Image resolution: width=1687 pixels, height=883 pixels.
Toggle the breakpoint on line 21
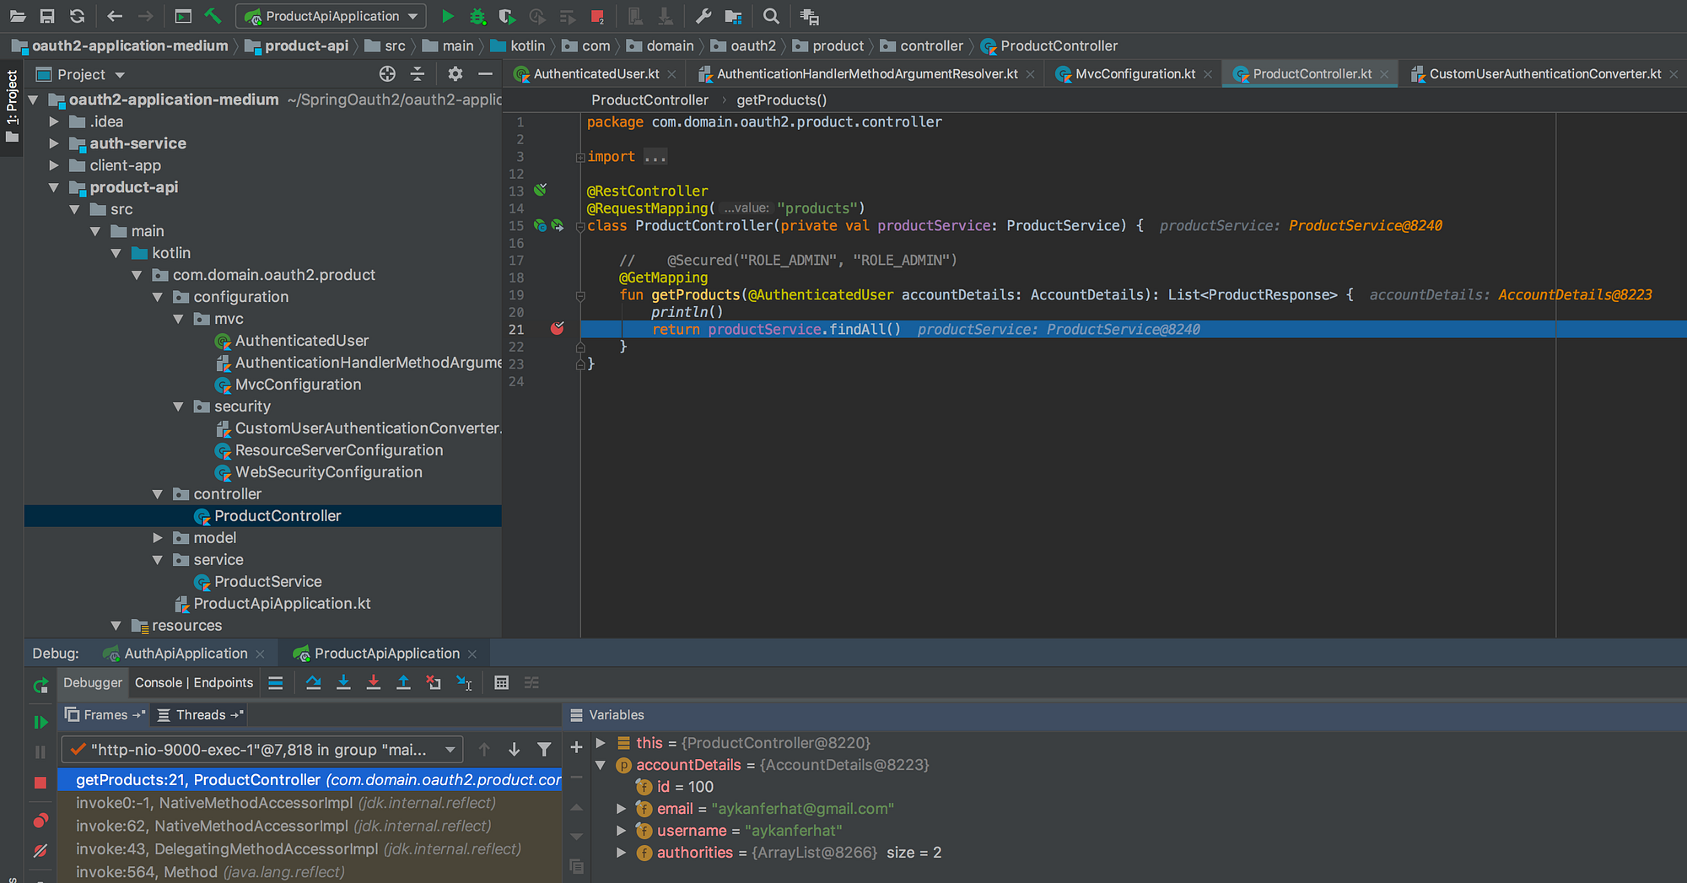pos(557,329)
